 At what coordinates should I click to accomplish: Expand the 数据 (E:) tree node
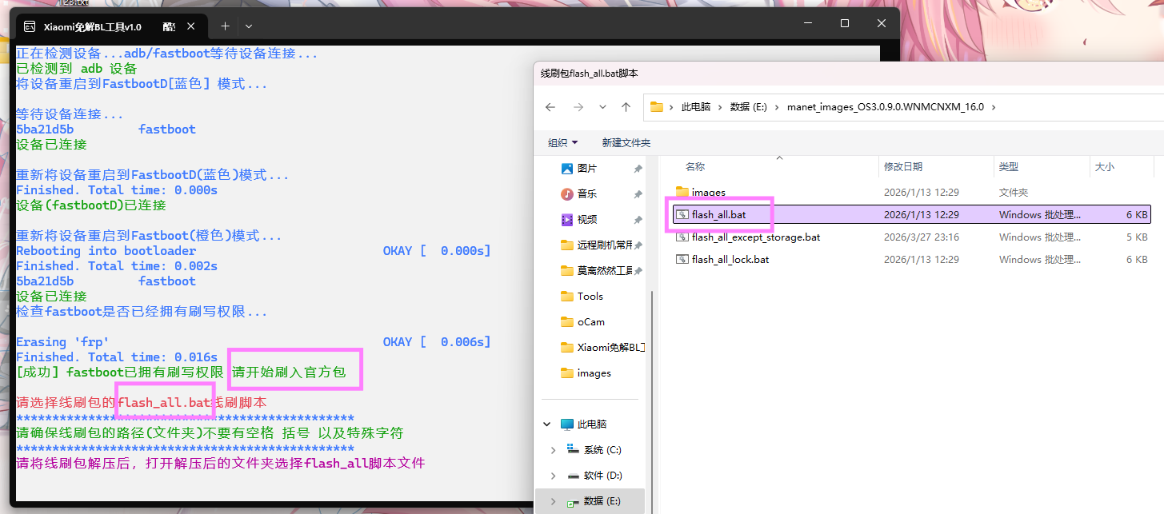[553, 501]
